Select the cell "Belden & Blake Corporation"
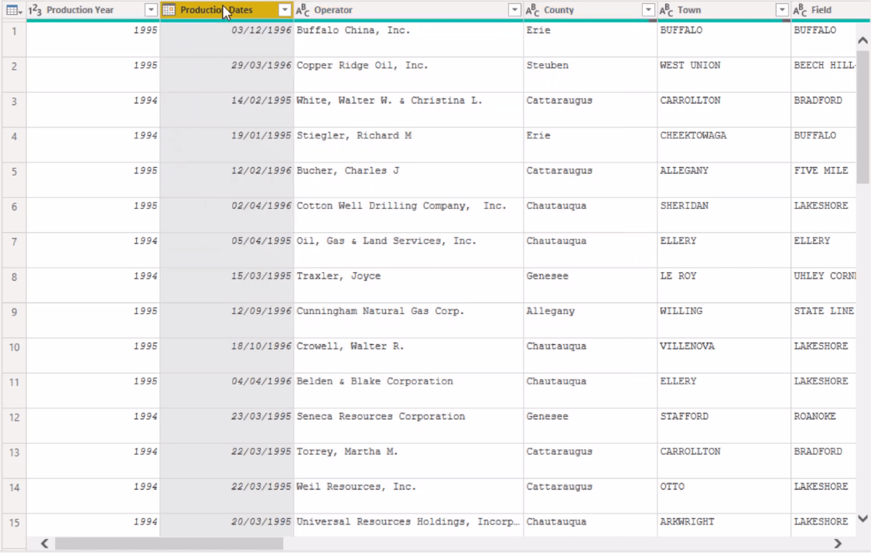The image size is (871, 553). point(408,391)
